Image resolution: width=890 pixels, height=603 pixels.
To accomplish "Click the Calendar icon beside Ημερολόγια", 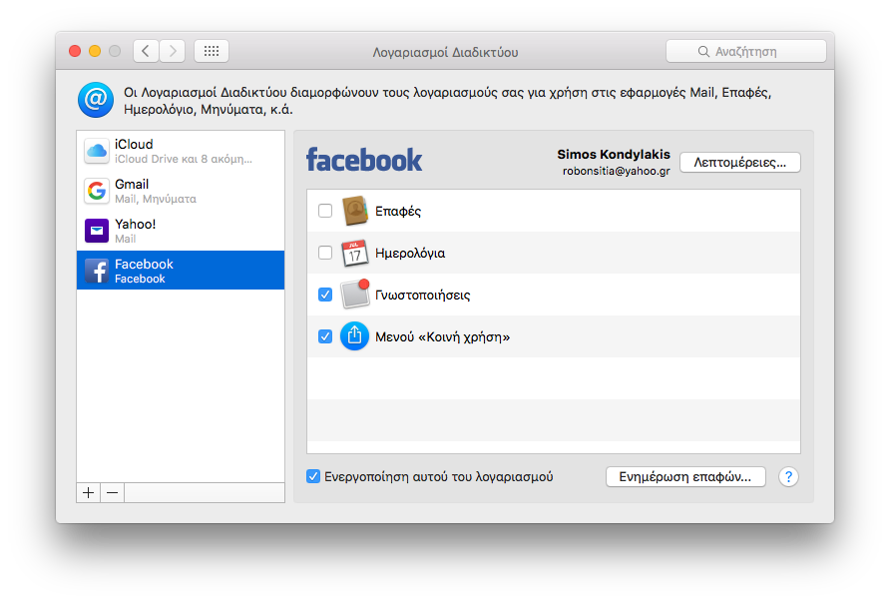I will click(x=355, y=253).
